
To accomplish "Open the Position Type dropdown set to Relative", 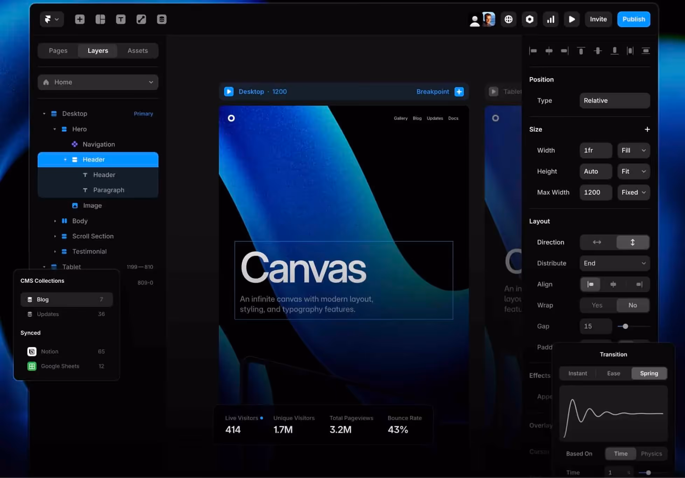I will [614, 100].
